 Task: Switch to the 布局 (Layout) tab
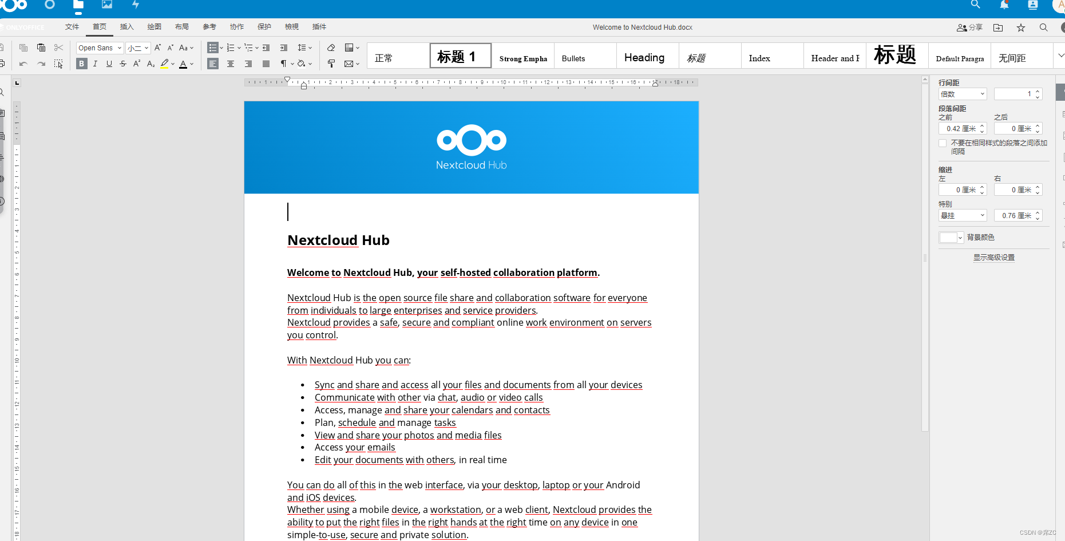point(182,27)
